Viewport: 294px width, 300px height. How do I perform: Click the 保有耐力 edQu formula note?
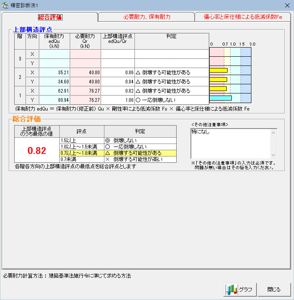[x=132, y=109]
